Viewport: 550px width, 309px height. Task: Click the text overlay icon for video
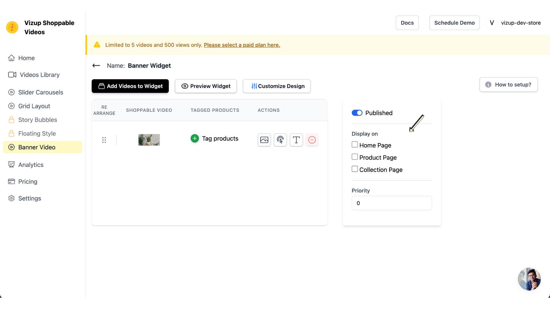point(296,140)
